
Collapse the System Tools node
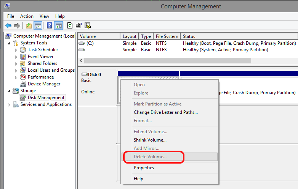click(x=9, y=43)
